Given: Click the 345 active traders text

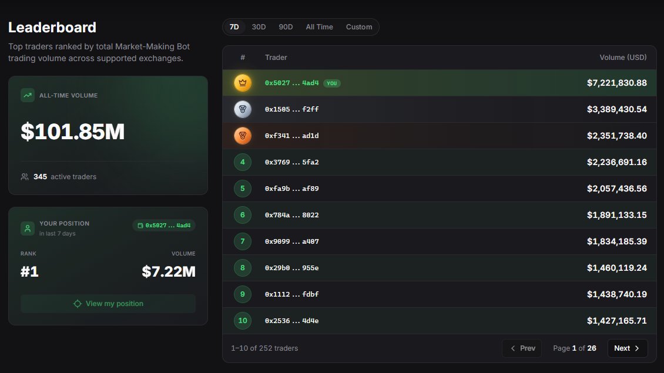Looking at the screenshot, I should coord(65,177).
